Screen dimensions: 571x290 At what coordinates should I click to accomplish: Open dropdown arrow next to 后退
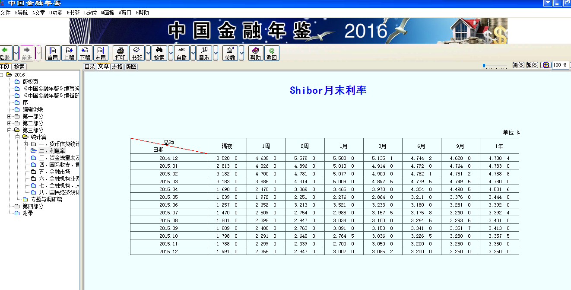[x=16, y=53]
